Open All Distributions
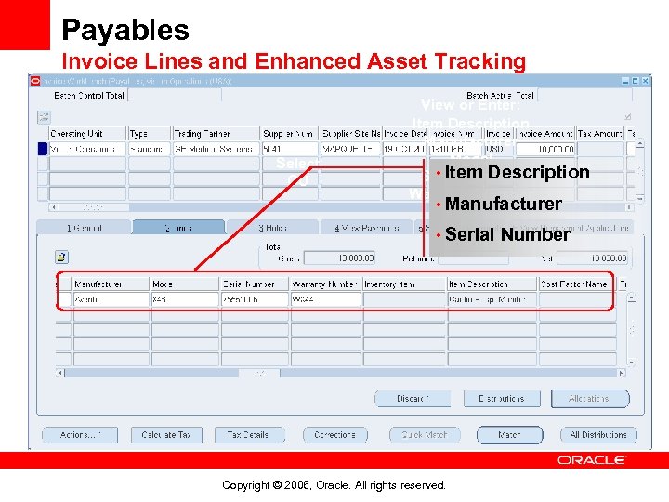The image size is (669, 502). coord(598,435)
